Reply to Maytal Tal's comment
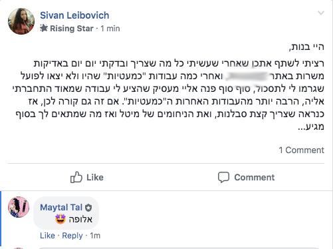 (x=72, y=236)
